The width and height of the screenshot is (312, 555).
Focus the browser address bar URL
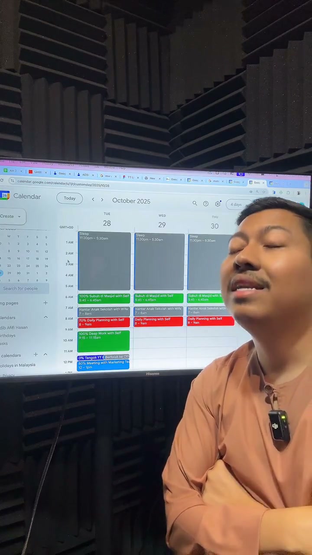click(64, 184)
